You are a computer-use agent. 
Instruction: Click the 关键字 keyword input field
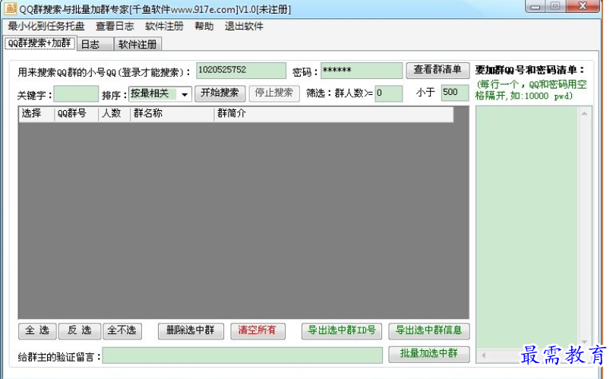point(76,93)
